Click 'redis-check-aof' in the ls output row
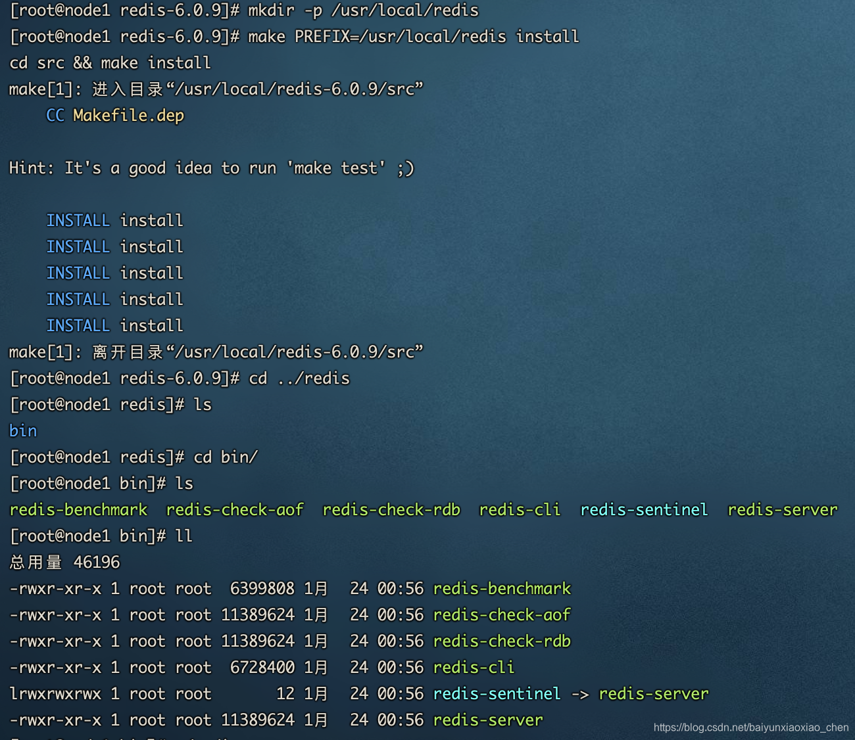The width and height of the screenshot is (855, 740). 235,510
